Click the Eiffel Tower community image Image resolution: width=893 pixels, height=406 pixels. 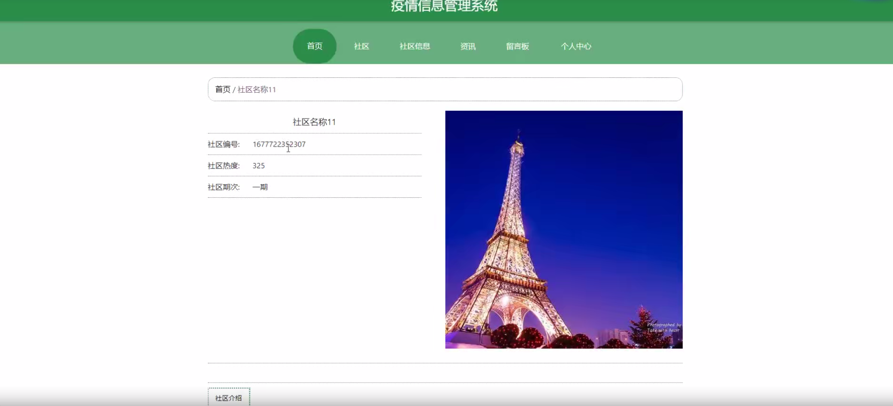point(564,229)
